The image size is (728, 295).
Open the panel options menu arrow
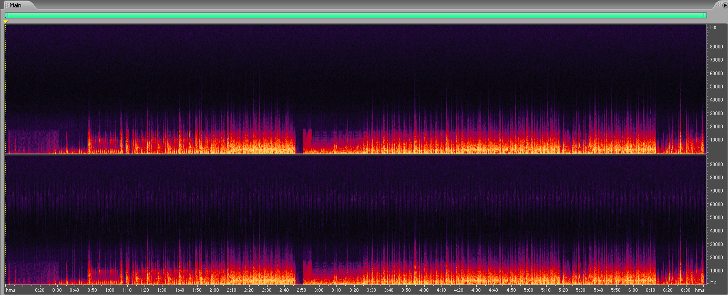pos(724,4)
